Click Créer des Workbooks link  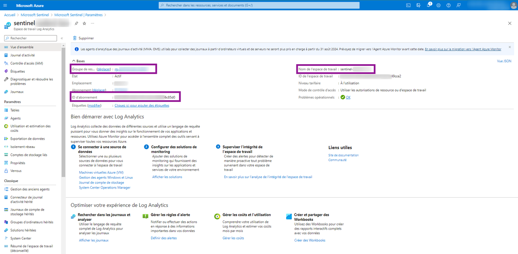tap(310, 240)
